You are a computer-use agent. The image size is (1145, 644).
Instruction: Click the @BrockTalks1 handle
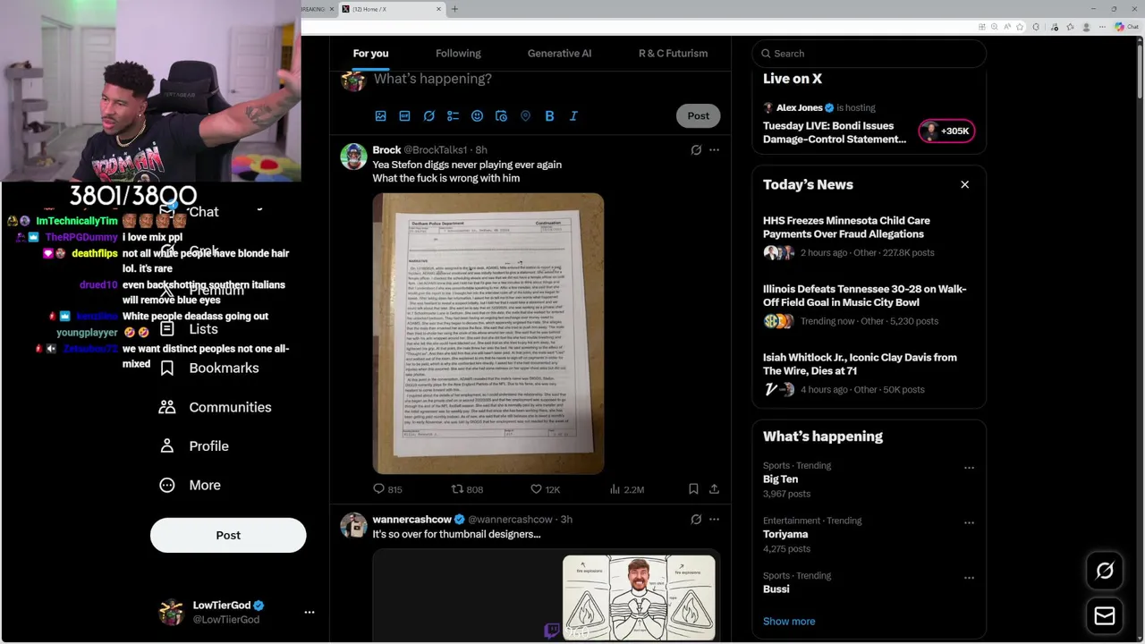click(436, 149)
